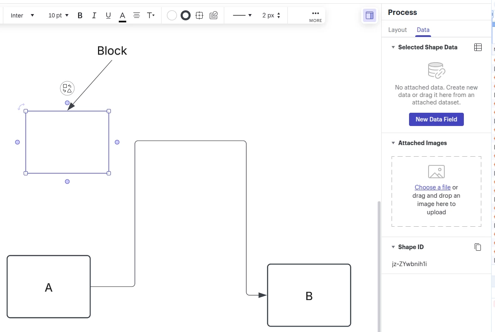Select the process box labeled A
Image resolution: width=495 pixels, height=332 pixels.
(49, 287)
